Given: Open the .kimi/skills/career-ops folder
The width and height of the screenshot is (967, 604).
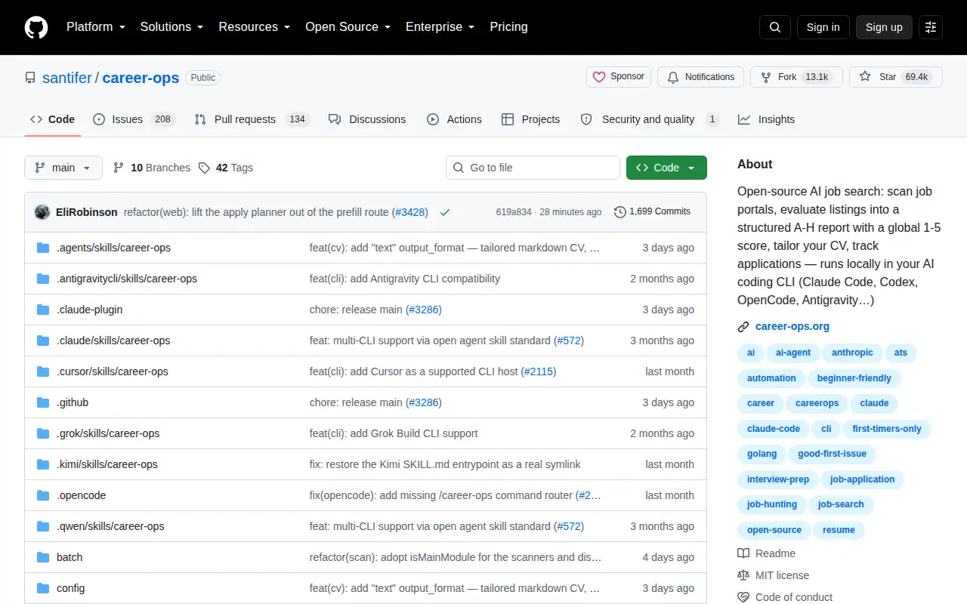Looking at the screenshot, I should (x=107, y=464).
